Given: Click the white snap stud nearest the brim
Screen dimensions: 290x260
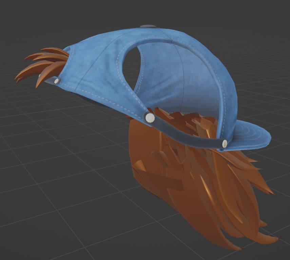Looking at the screenshot, I should coord(225,144).
